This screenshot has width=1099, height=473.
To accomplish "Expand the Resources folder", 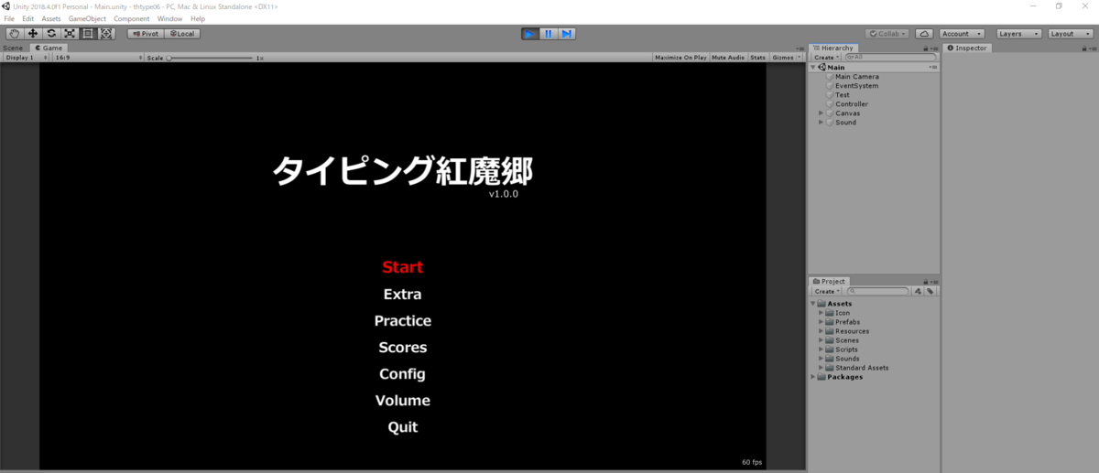I will 822,331.
